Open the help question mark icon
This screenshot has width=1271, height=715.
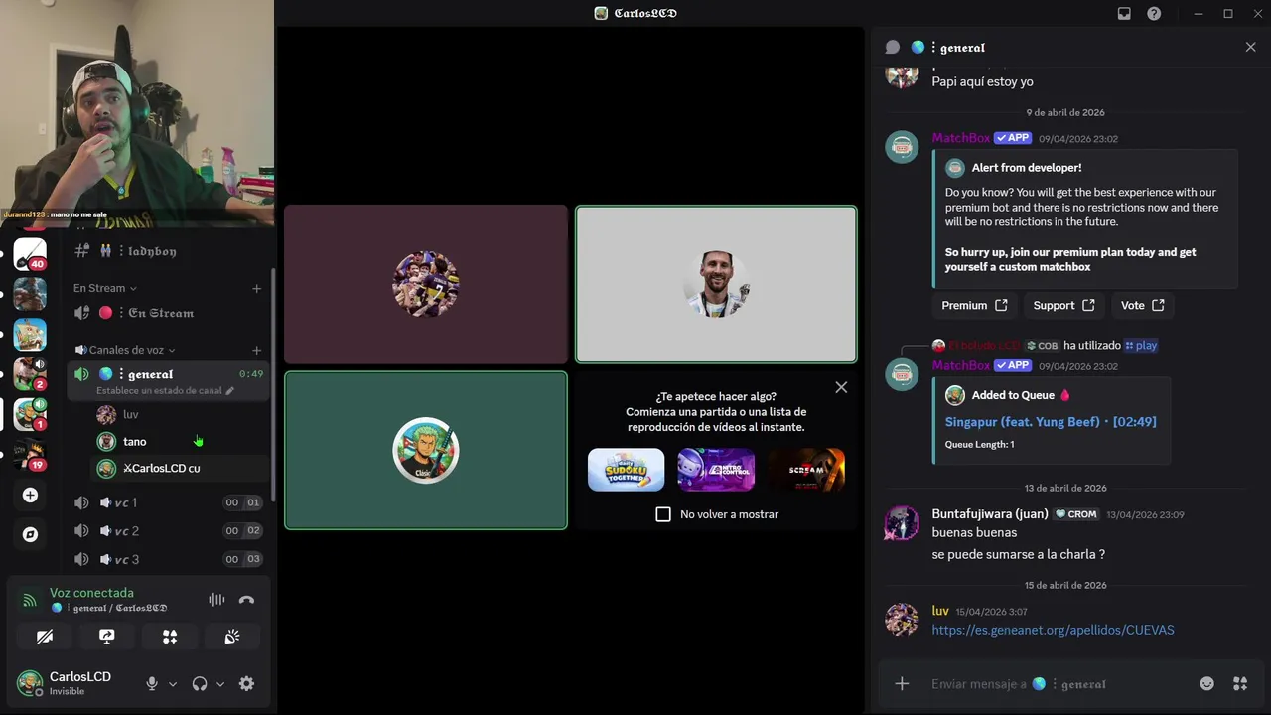[1154, 13]
